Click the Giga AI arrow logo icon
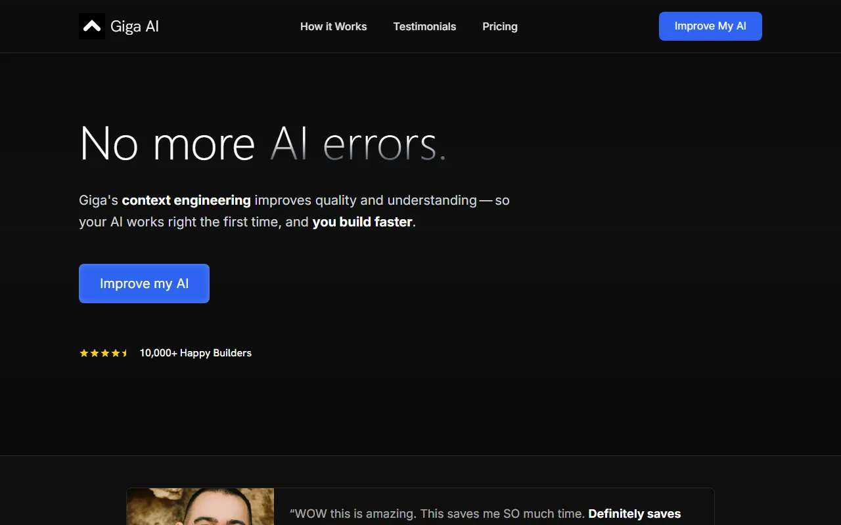This screenshot has height=525, width=841. 92,26
